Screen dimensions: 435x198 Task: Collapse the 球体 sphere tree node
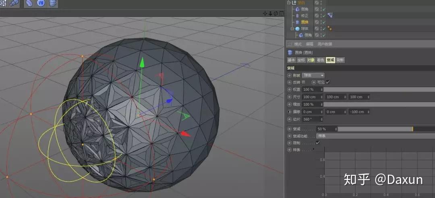point(292,29)
